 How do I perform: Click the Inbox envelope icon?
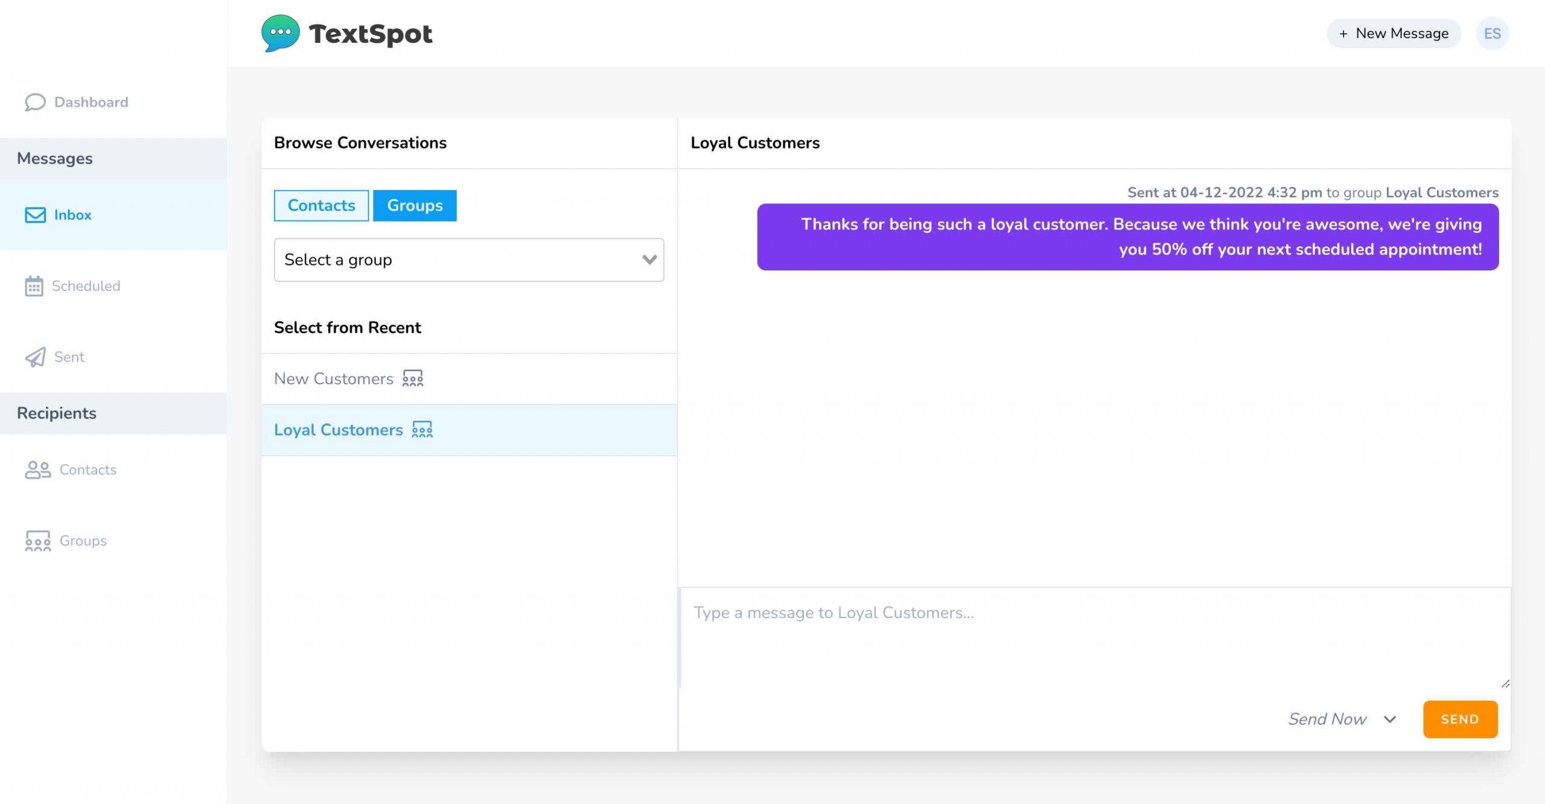35,215
